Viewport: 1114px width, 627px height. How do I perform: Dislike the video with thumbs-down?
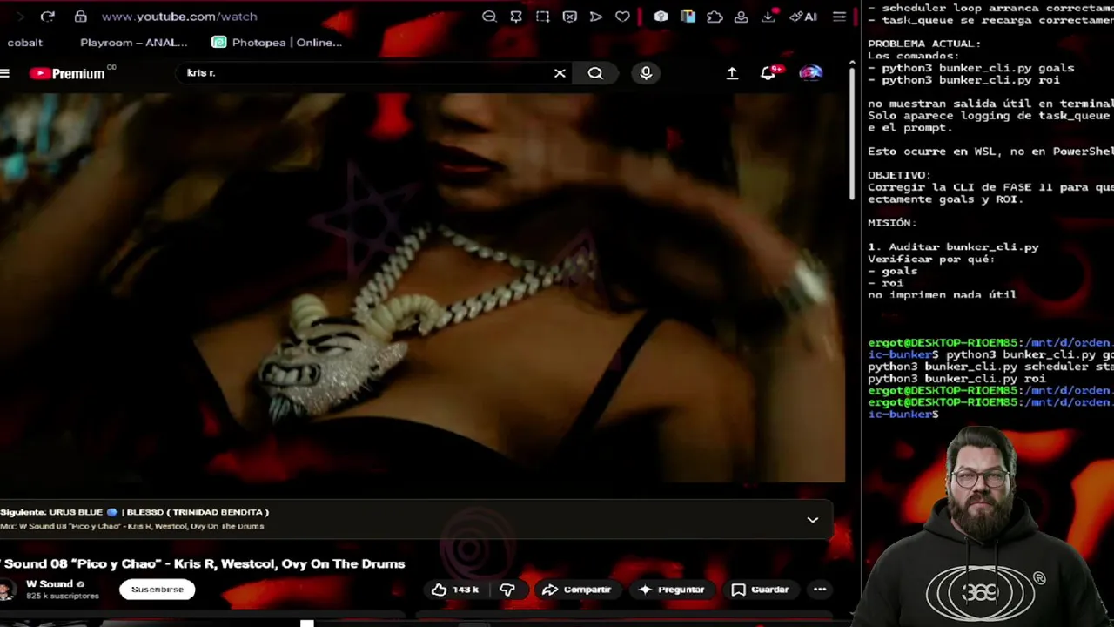point(507,590)
